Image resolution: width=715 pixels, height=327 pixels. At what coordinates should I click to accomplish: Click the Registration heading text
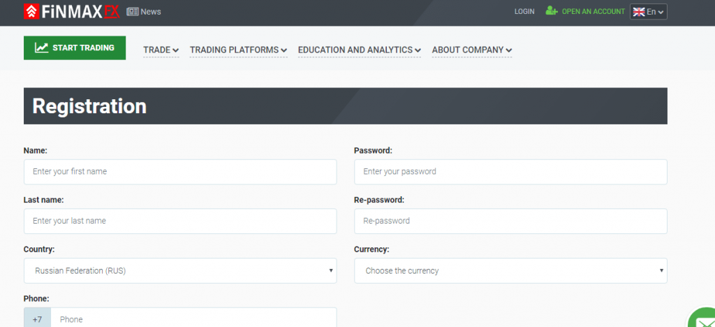tap(89, 106)
